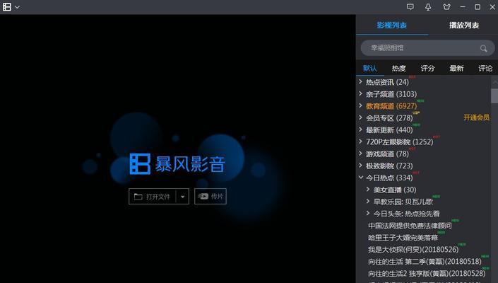498x283 pixels.
Task: Click the search magnifier icon
Action: (x=483, y=48)
